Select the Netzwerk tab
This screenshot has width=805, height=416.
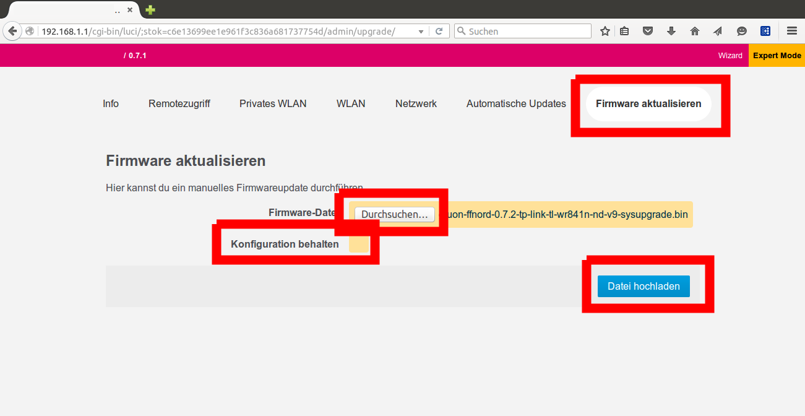(416, 104)
